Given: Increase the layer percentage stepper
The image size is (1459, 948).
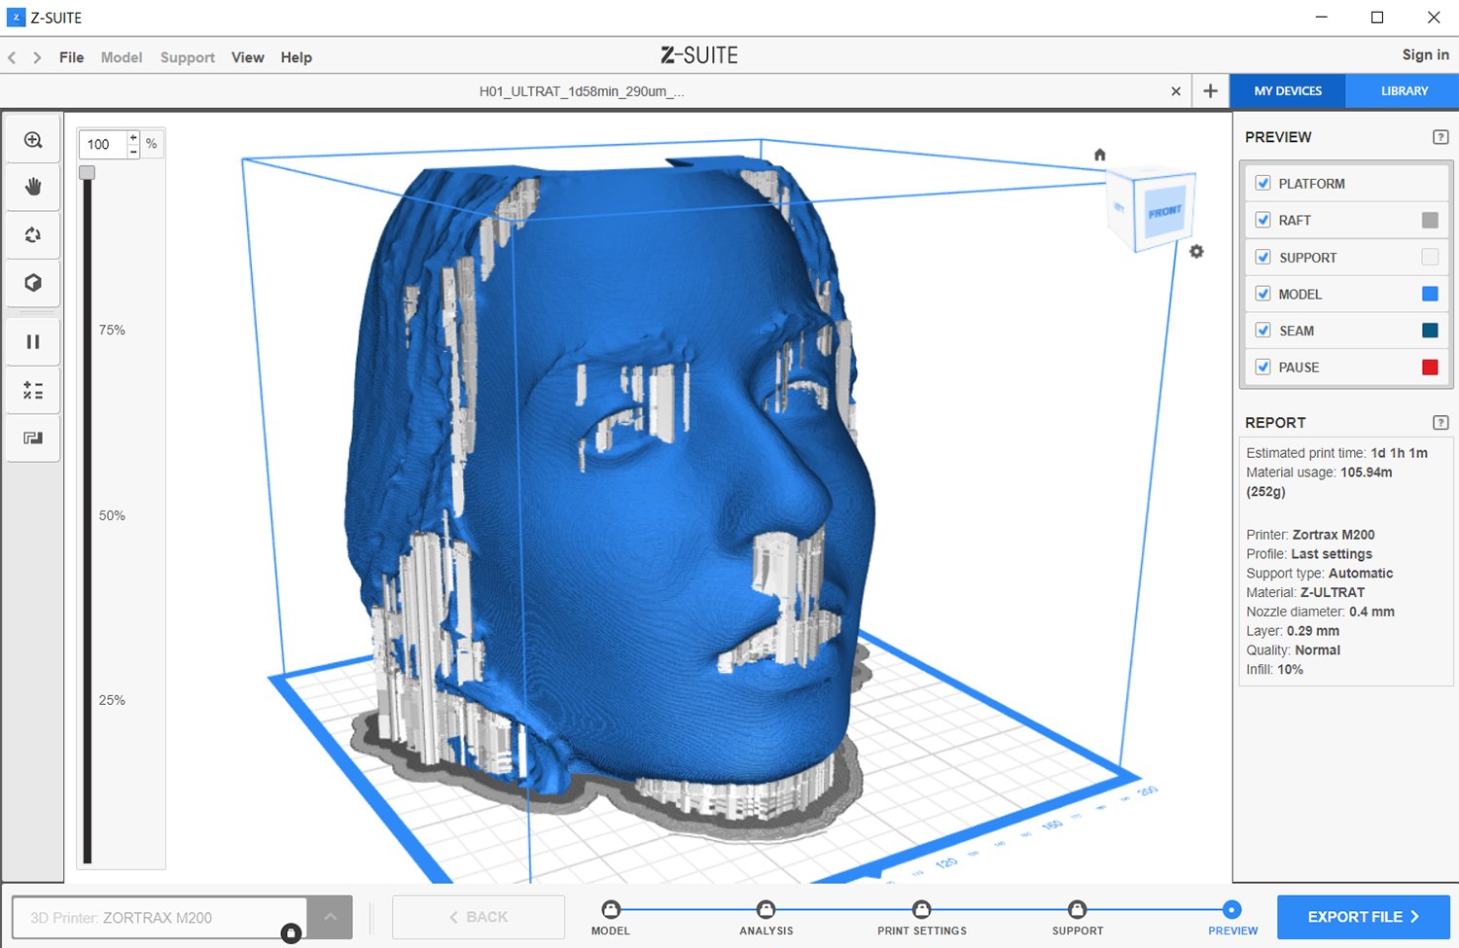Looking at the screenshot, I should point(133,138).
